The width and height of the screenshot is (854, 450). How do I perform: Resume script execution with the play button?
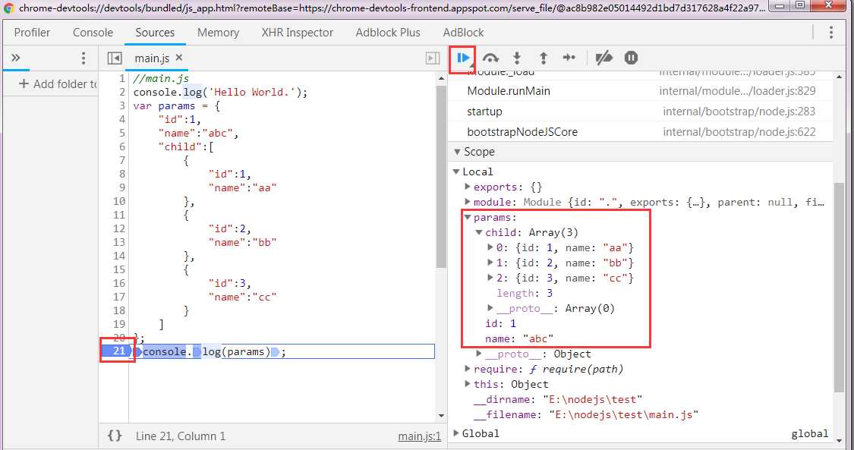463,58
